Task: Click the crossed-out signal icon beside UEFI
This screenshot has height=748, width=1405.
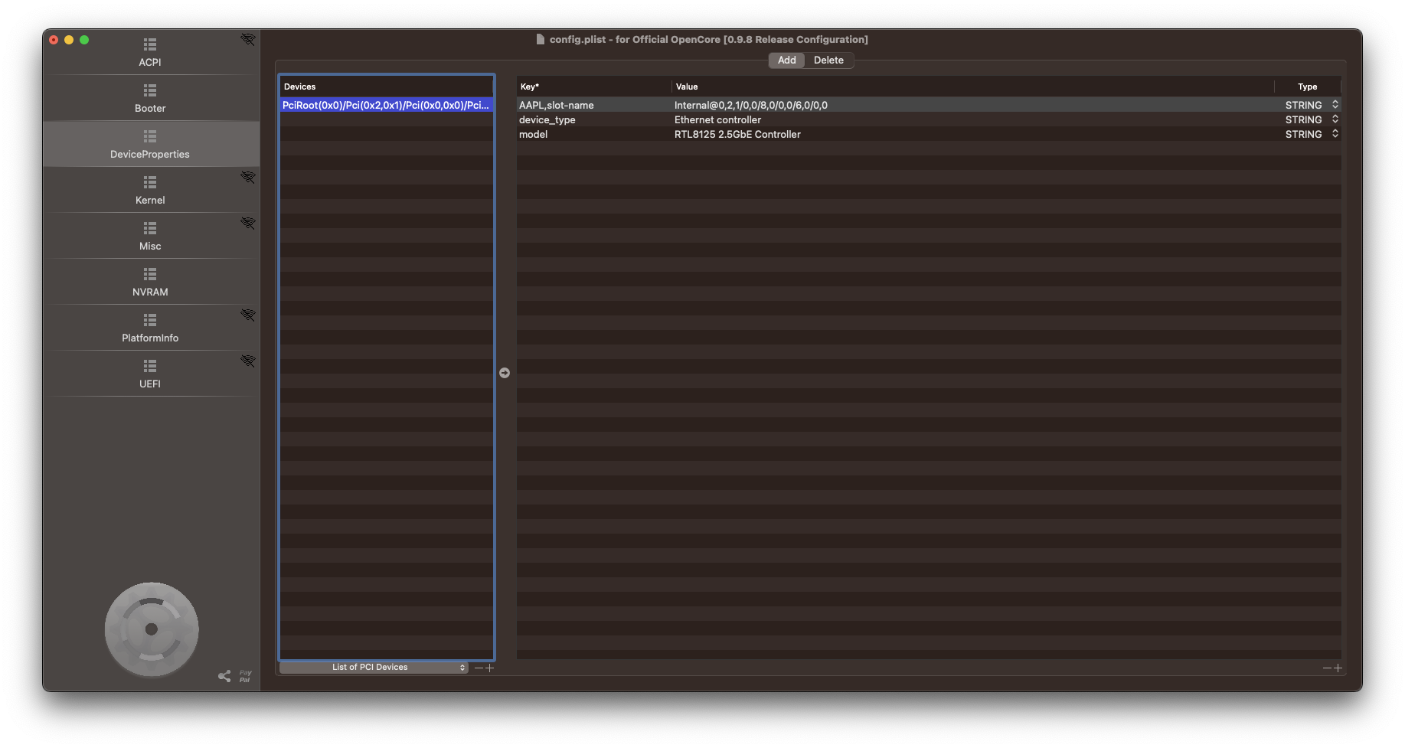Action: [248, 361]
